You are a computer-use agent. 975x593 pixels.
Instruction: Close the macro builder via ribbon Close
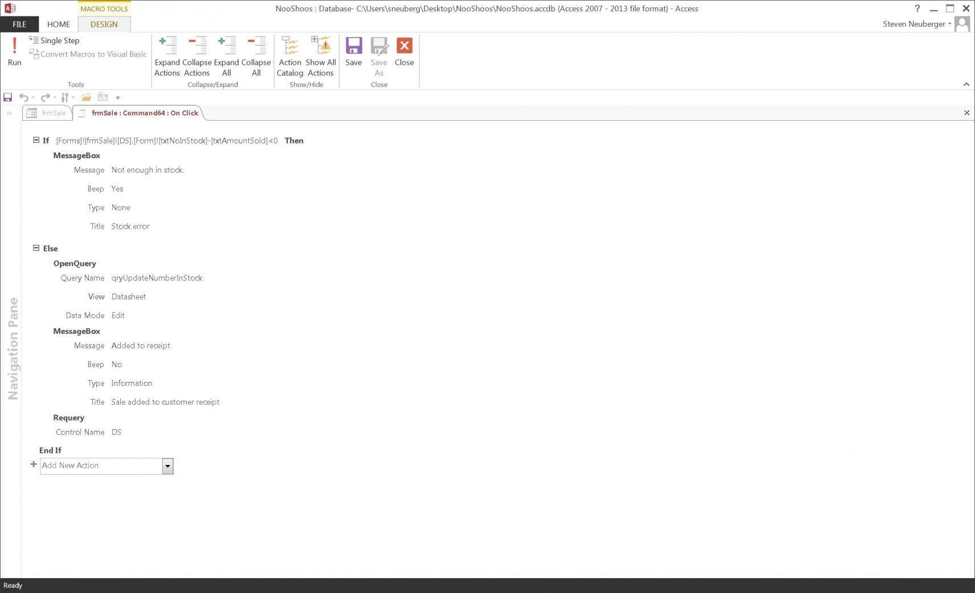(x=404, y=52)
